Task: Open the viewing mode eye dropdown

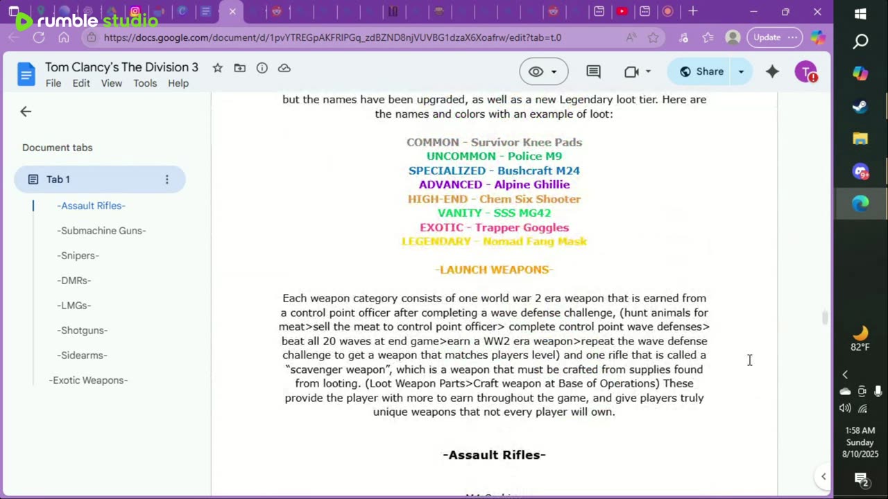Action: (544, 71)
